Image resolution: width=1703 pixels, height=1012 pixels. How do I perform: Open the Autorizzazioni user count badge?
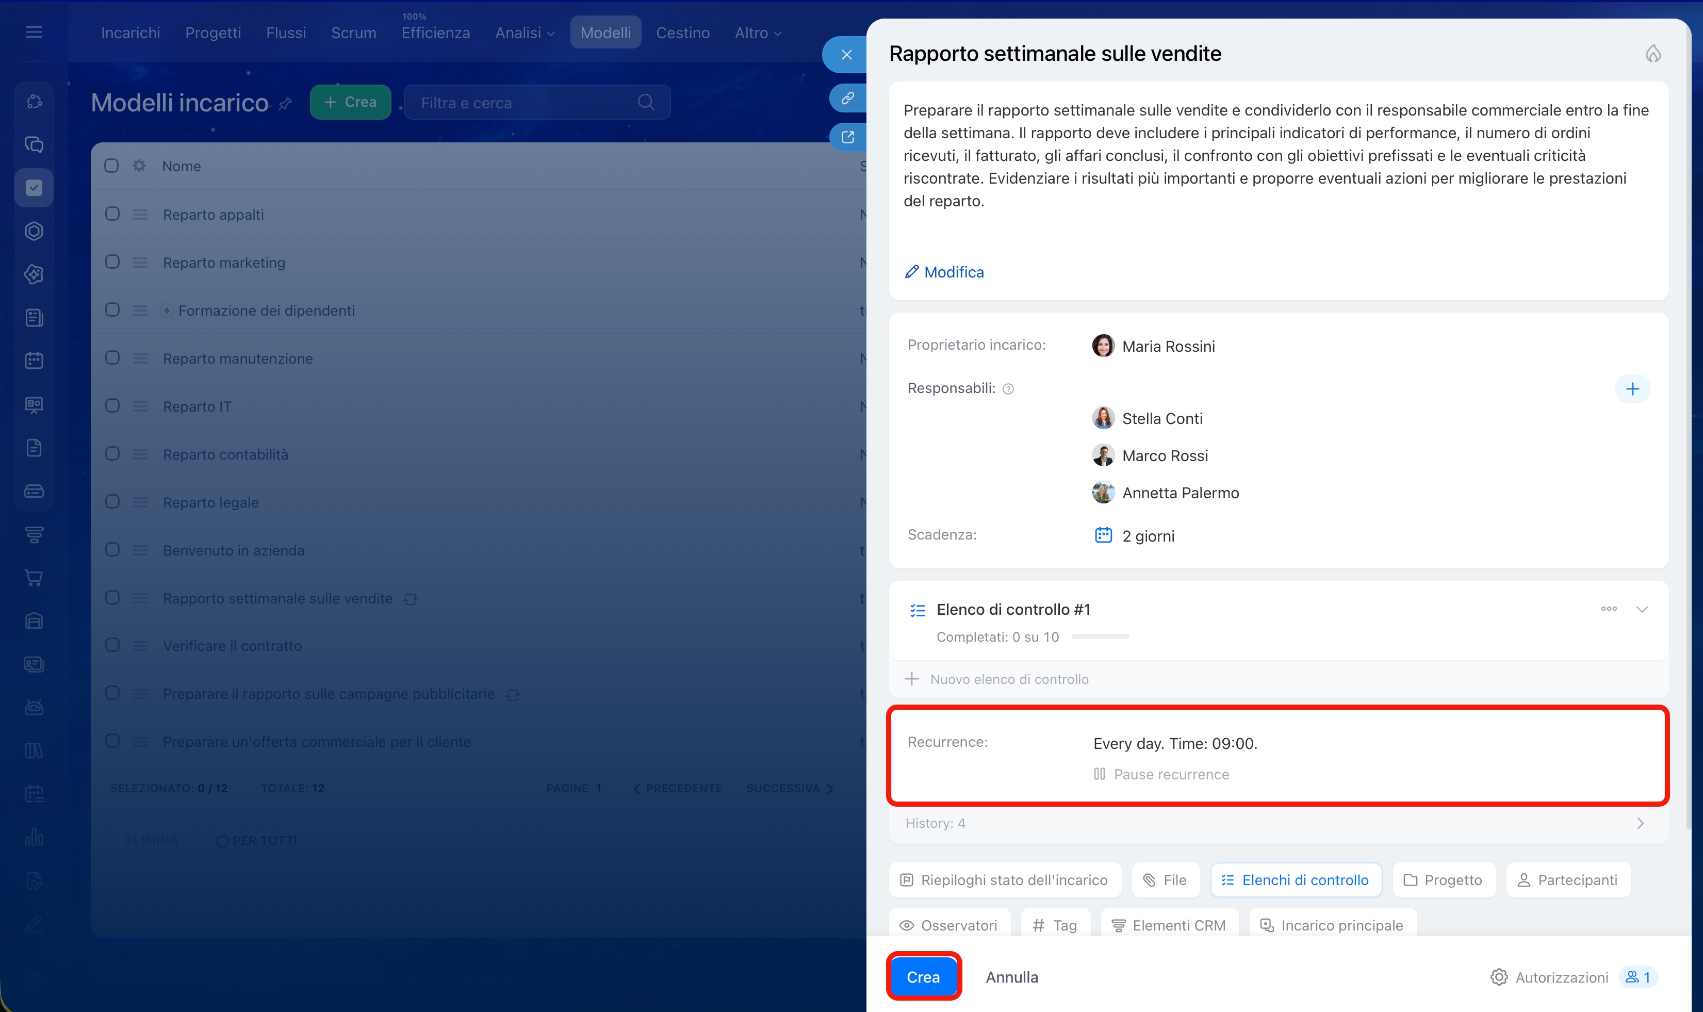(1638, 977)
